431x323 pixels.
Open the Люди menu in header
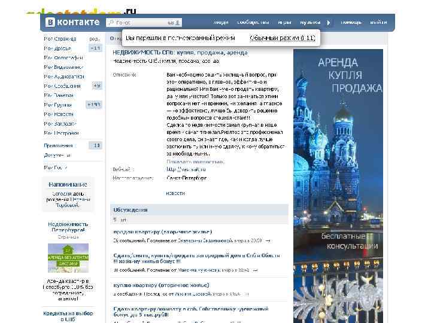pos(221,22)
